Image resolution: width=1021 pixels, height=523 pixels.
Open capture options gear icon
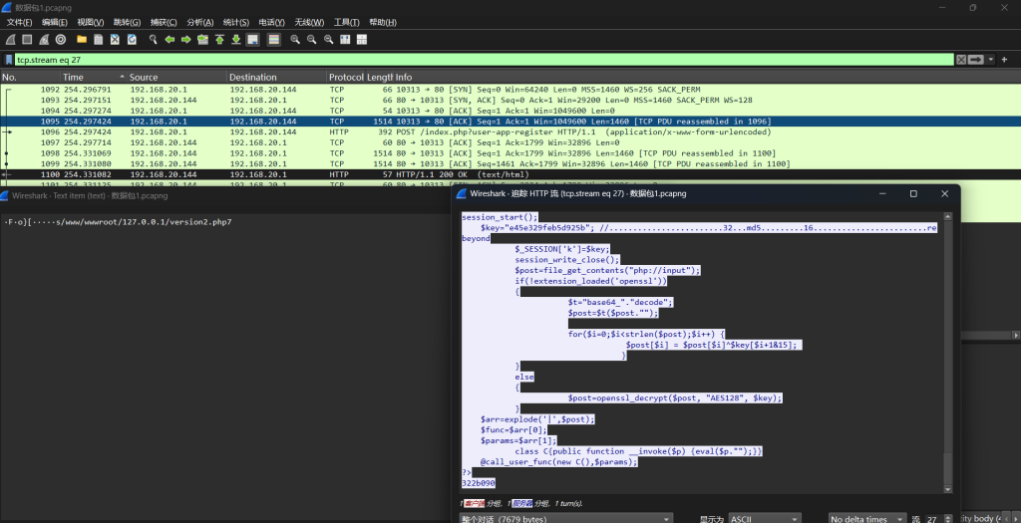pyautogui.click(x=61, y=40)
